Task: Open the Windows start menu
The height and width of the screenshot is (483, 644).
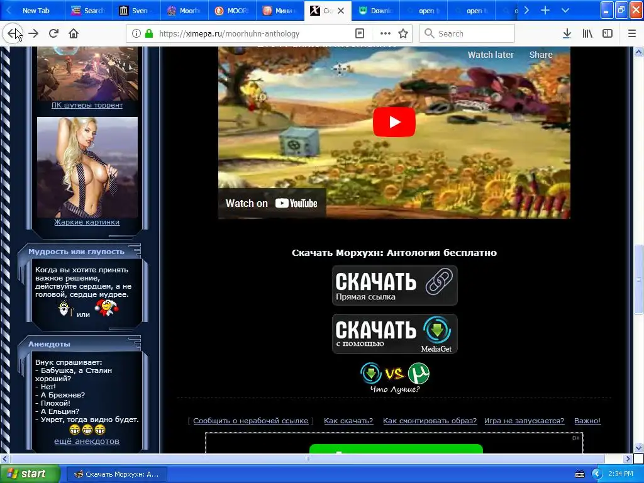Action: (30, 474)
